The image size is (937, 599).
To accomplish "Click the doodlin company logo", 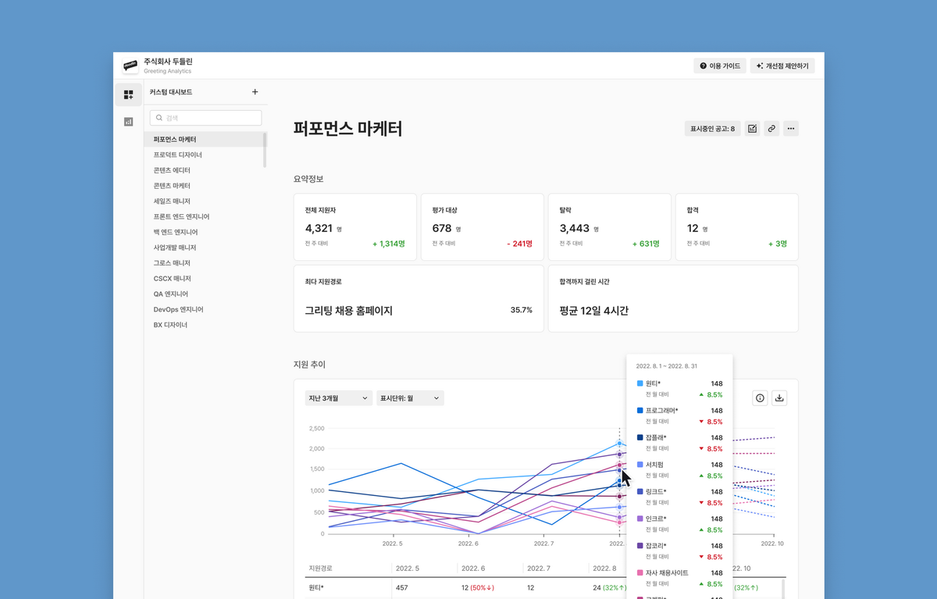I will point(130,66).
